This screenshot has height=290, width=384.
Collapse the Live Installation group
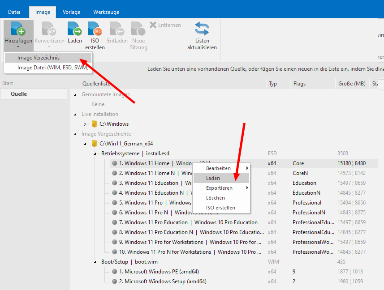pos(75,114)
